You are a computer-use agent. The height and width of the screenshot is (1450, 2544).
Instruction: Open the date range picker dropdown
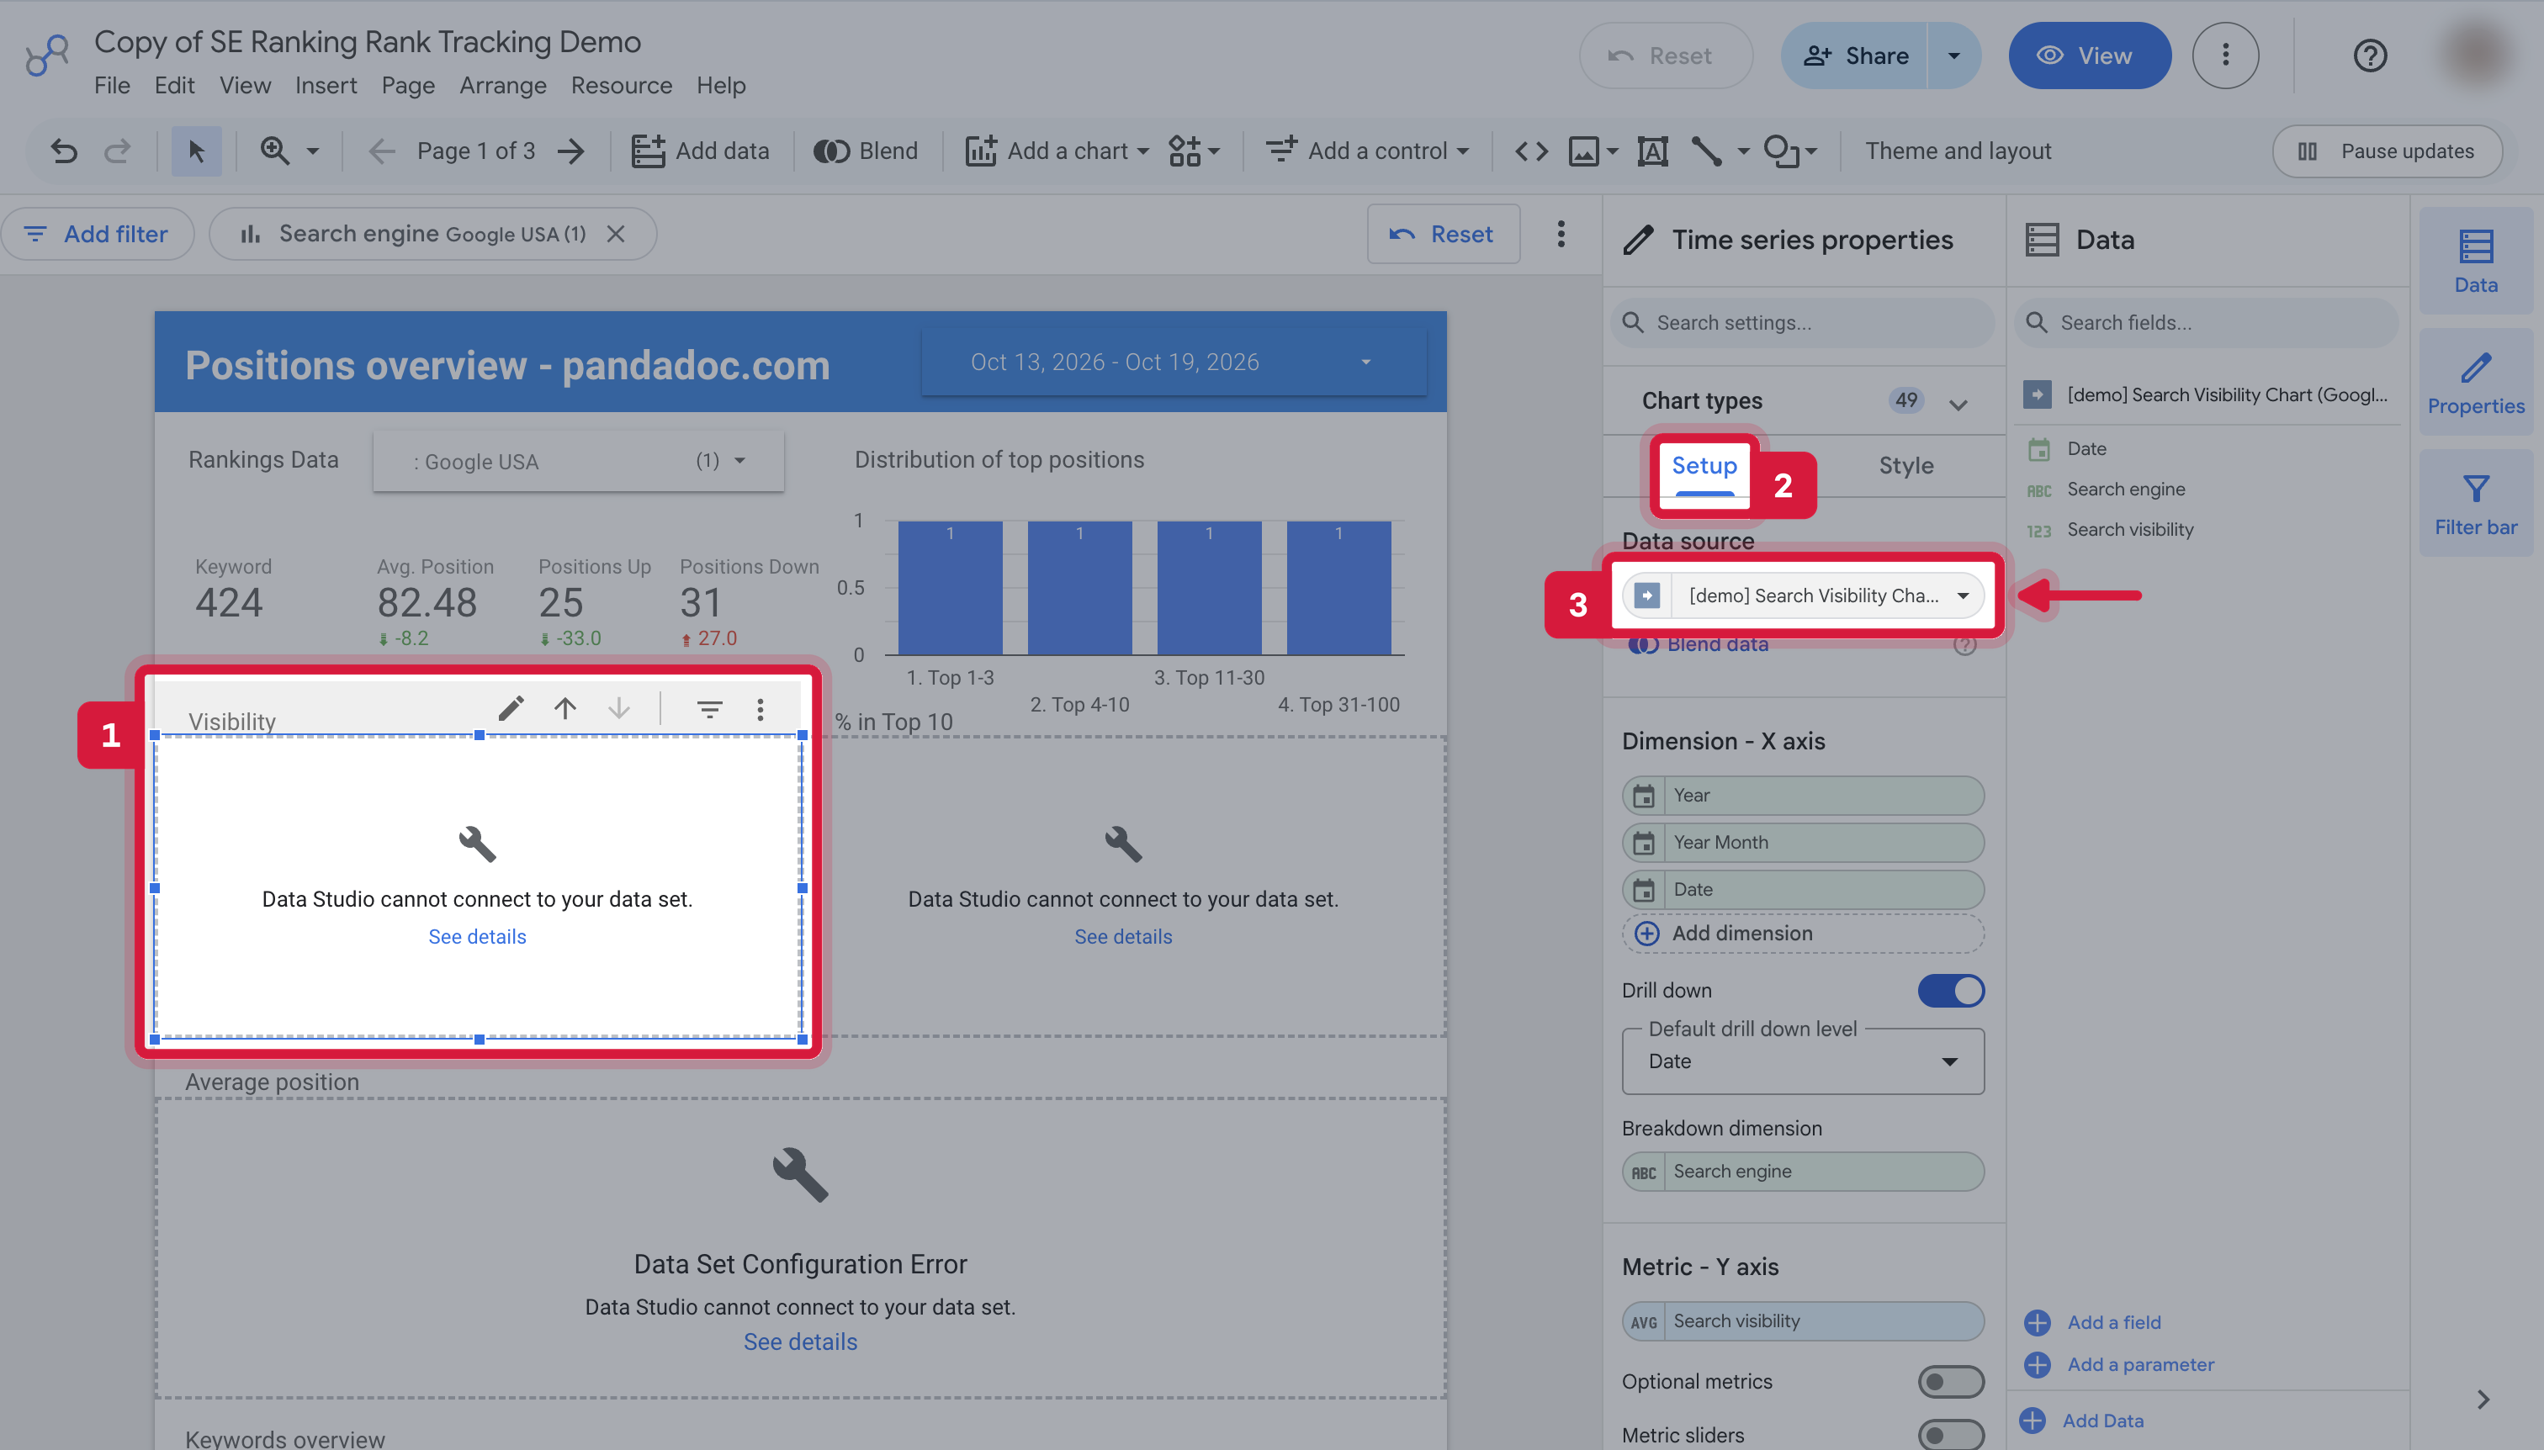pos(1174,362)
